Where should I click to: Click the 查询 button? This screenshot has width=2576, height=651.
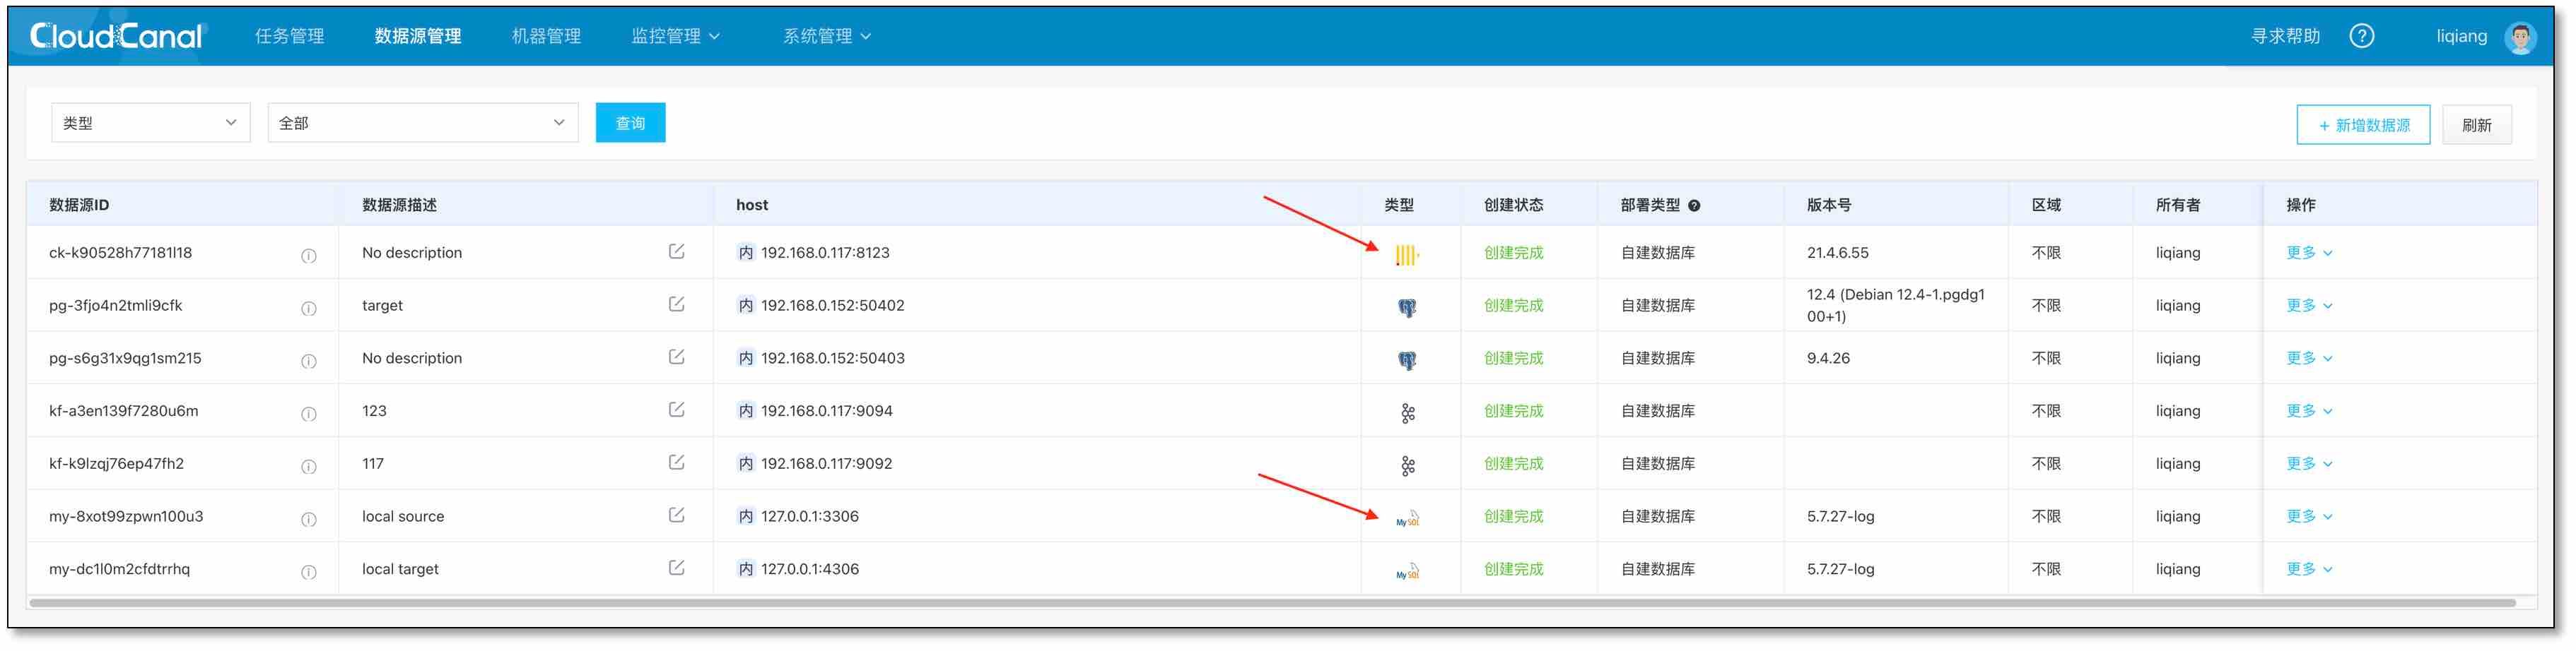(x=630, y=123)
